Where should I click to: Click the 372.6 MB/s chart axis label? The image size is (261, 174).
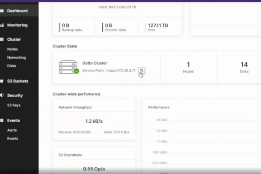(159, 163)
